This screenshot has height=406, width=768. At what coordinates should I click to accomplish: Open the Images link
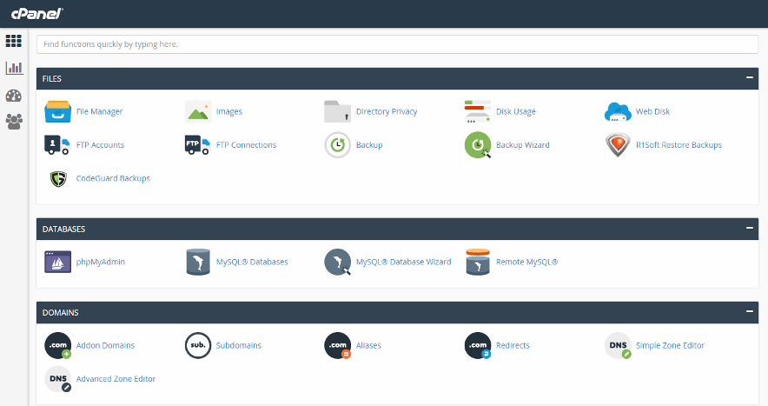tap(229, 111)
